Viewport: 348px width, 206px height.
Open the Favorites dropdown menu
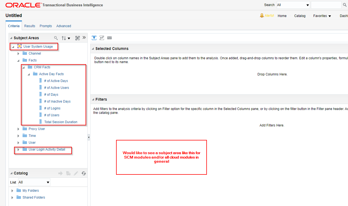(x=322, y=16)
